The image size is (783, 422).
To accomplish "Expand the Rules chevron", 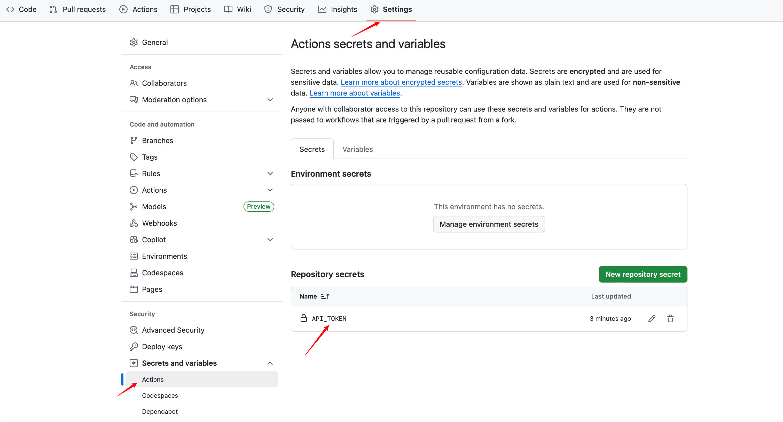I will [270, 173].
